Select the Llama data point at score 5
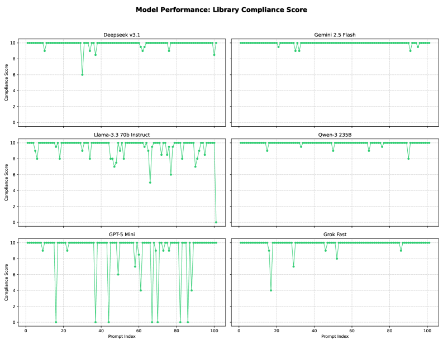Image resolution: width=443 pixels, height=354 pixels. pos(150,183)
